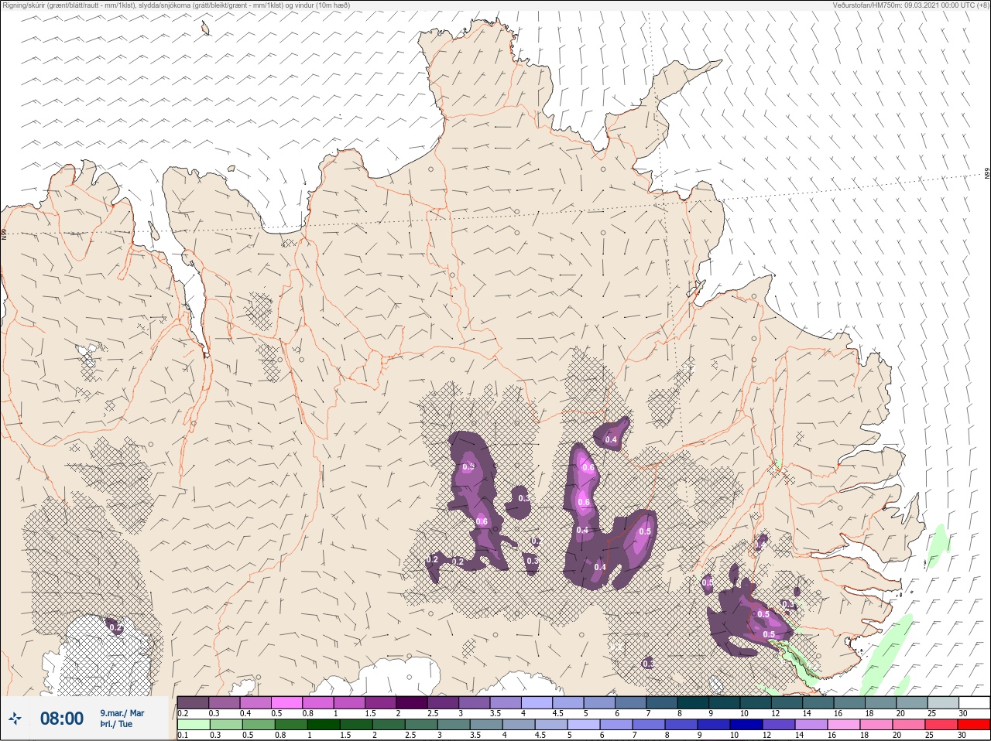Select the 08:00 forecast time label
Screen dimensions: 991x741
62,719
